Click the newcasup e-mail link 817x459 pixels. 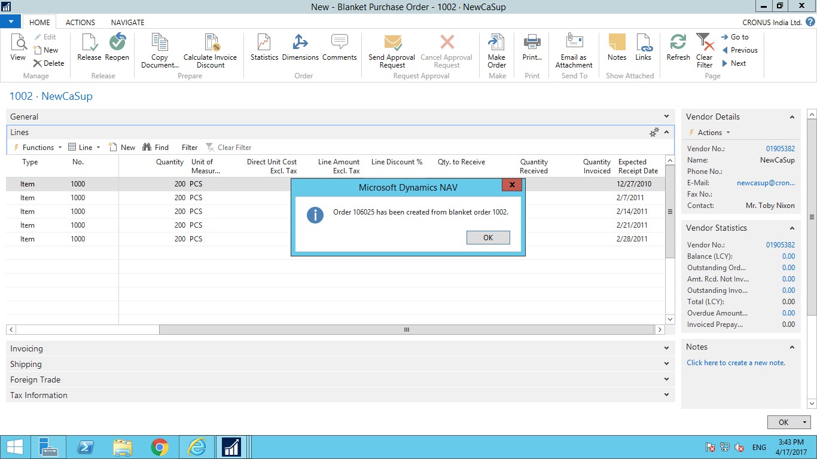pos(766,183)
